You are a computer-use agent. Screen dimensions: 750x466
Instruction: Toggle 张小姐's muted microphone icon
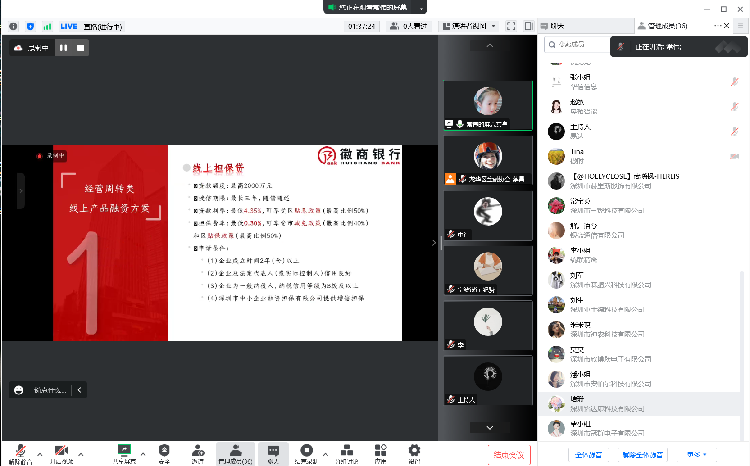[x=735, y=82]
